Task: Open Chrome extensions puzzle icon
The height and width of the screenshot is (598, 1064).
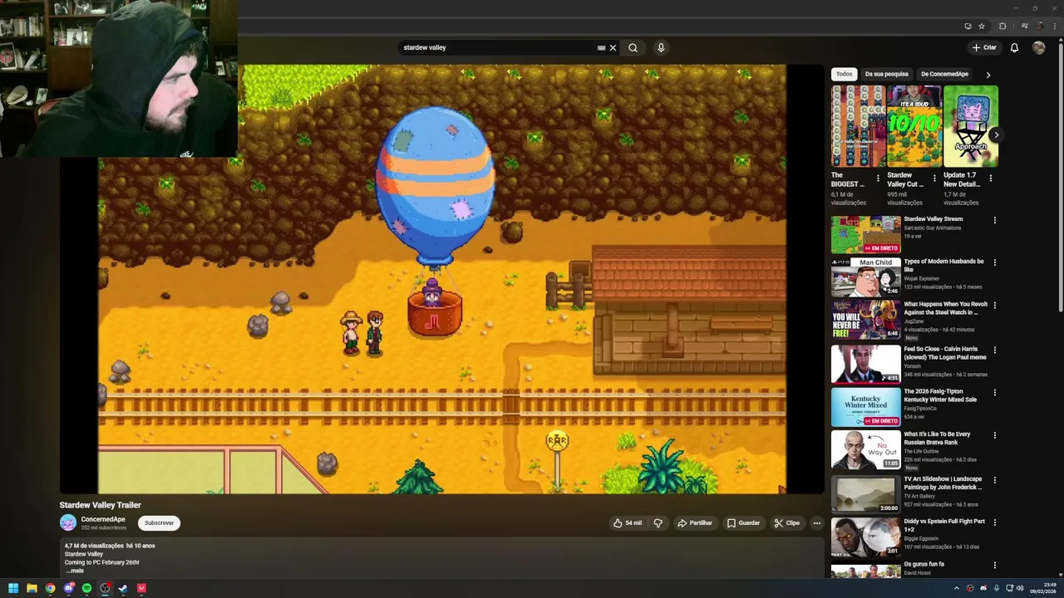Action: pos(1002,26)
